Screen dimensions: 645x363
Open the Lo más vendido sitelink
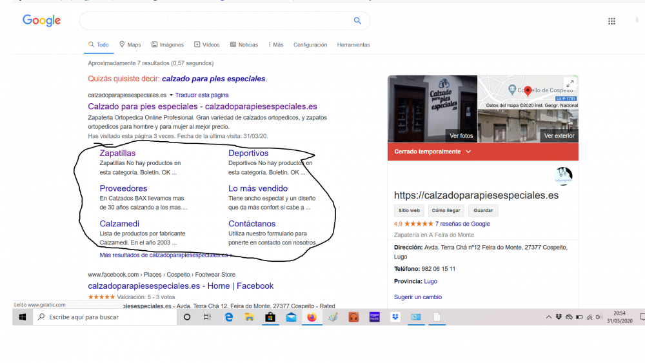pos(258,188)
